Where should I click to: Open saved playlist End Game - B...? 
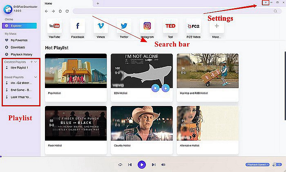coord(21,90)
